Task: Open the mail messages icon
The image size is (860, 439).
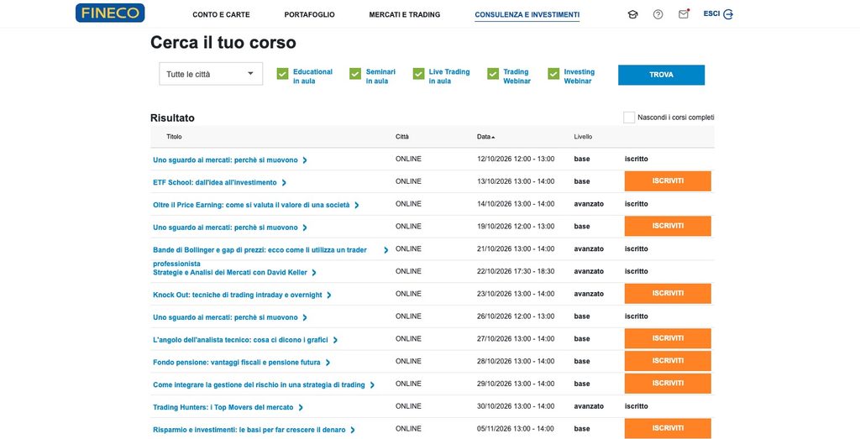Action: [x=684, y=14]
